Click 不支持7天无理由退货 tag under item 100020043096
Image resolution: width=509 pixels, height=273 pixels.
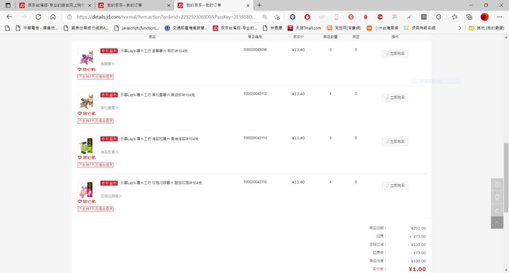pos(95,76)
